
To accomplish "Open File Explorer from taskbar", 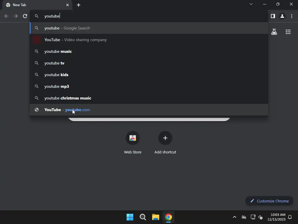I will coord(155,217).
